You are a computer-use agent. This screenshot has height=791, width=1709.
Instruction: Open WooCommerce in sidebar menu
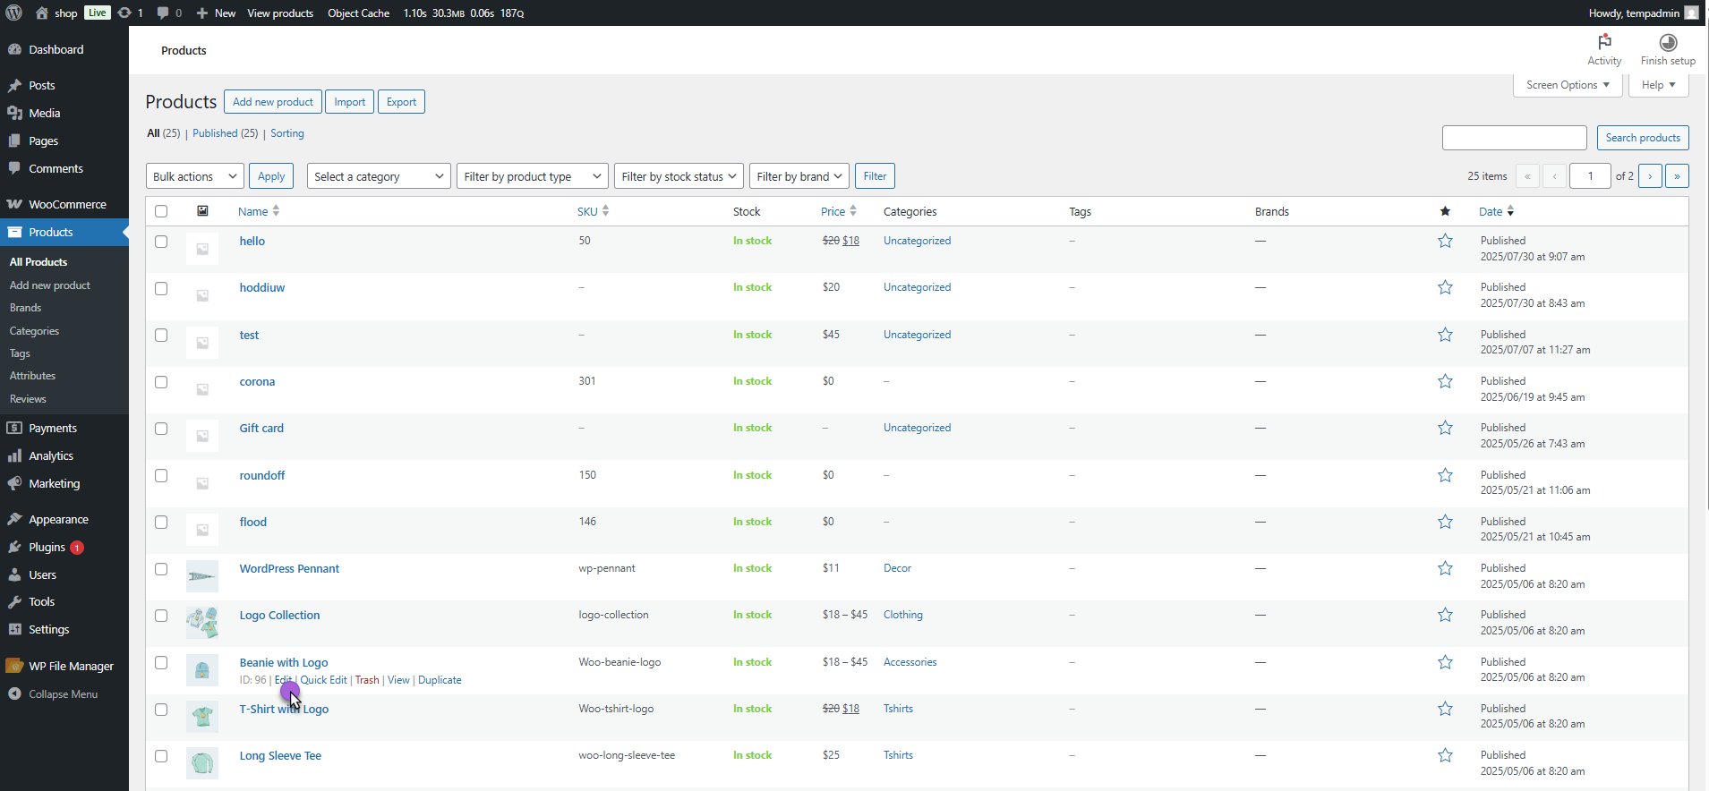[x=64, y=204]
